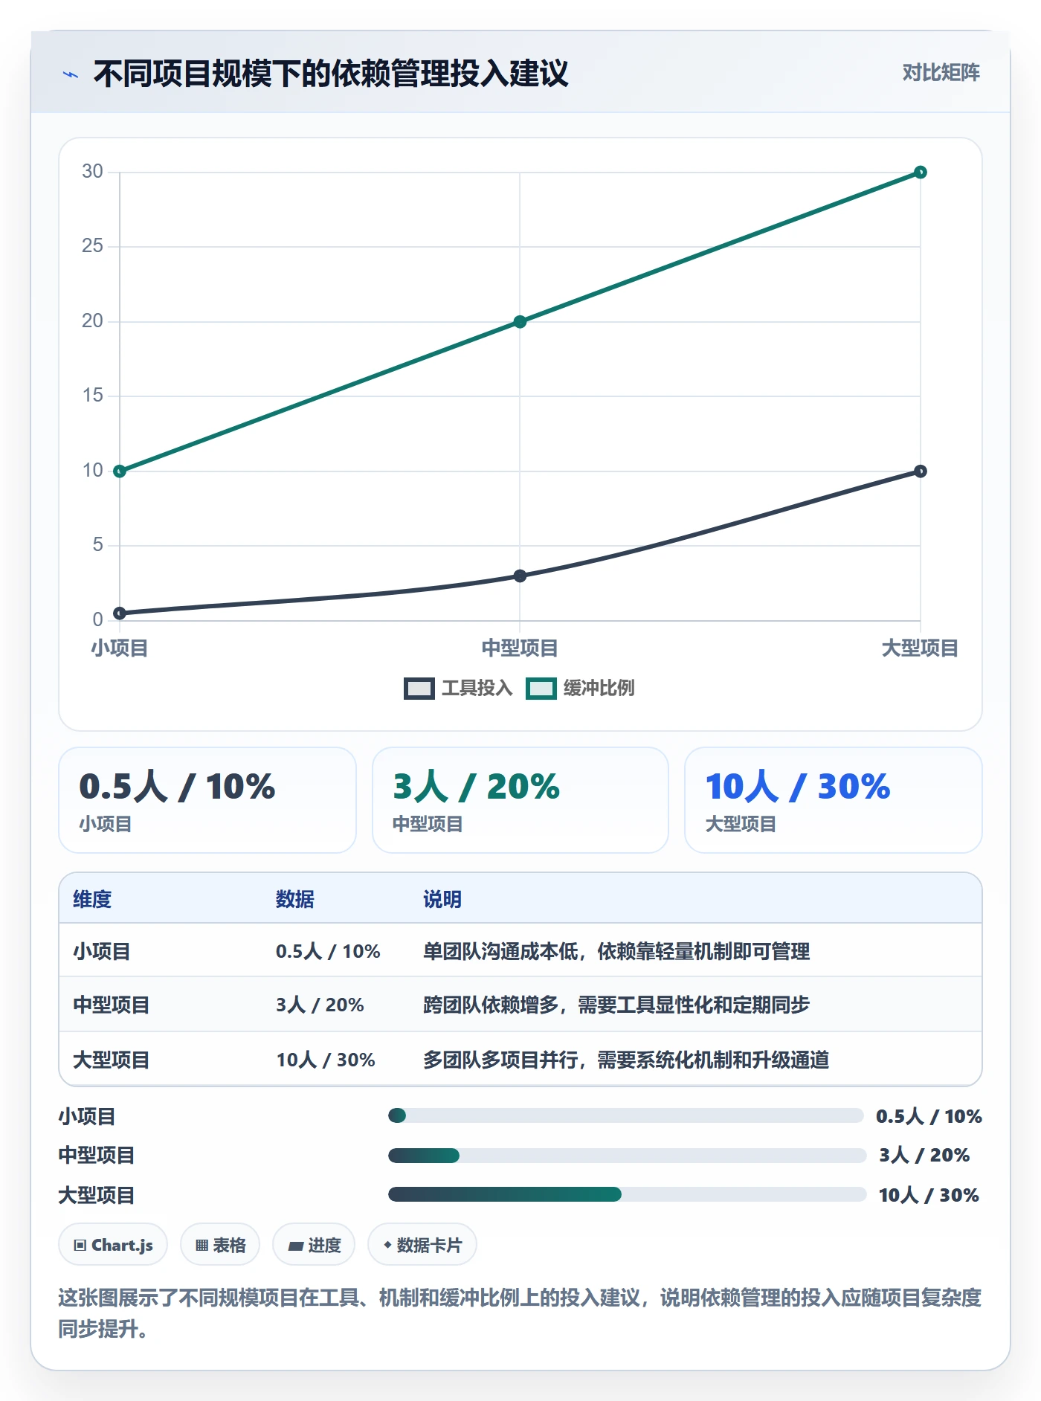
Task: Click the 缓冲比例 data point at 中型项目
Action: click(x=520, y=322)
